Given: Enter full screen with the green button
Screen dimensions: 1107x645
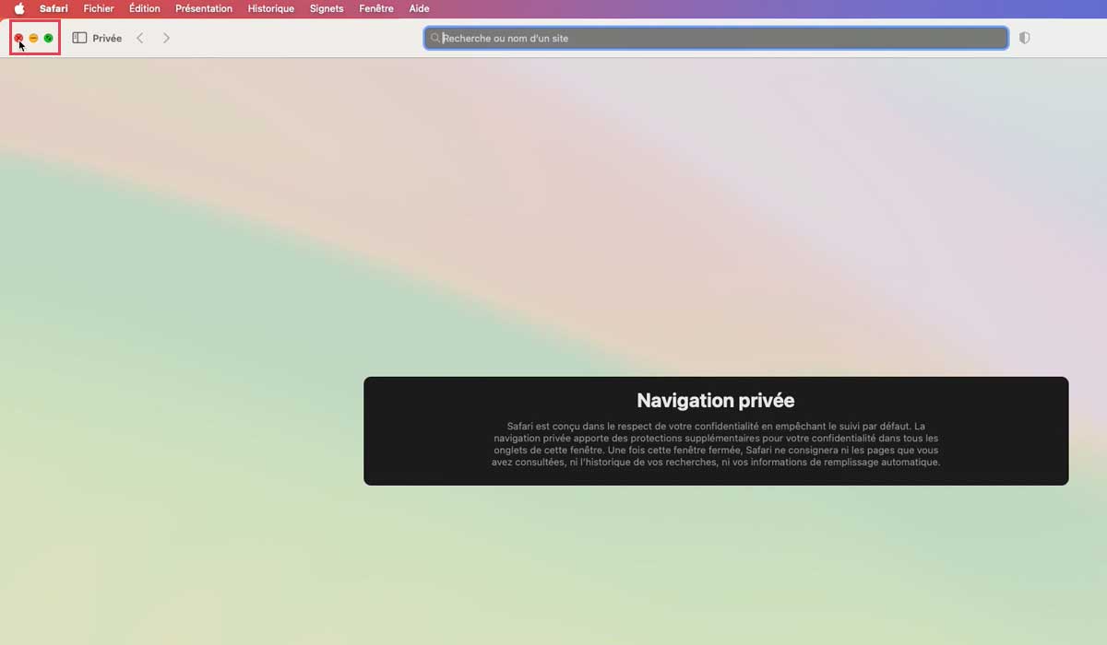Looking at the screenshot, I should pos(48,38).
